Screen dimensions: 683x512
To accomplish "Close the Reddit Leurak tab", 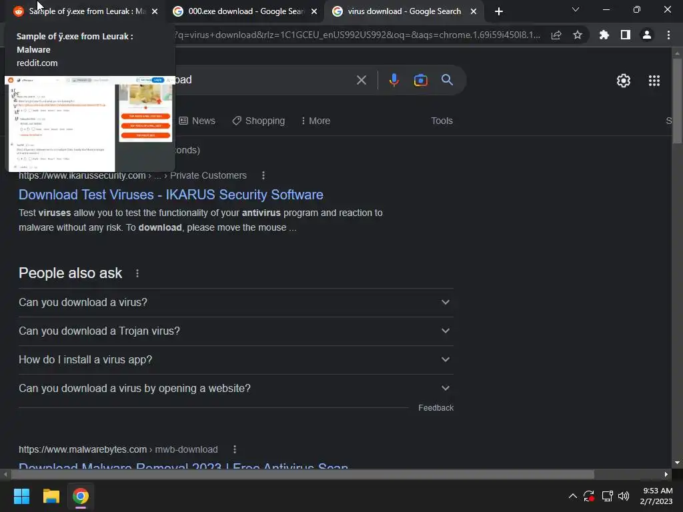I will tap(155, 11).
